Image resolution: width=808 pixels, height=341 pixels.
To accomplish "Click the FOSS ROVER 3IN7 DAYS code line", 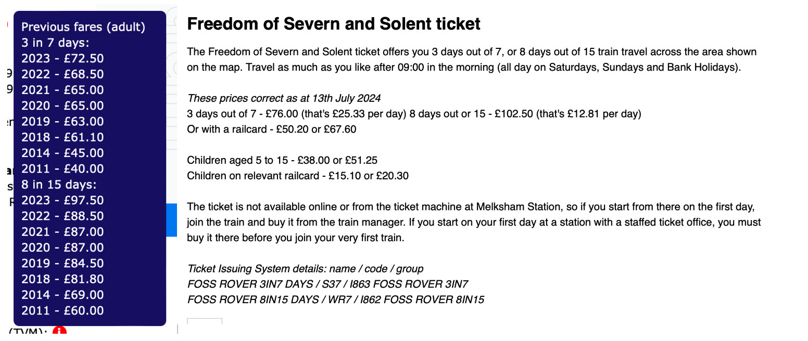I will click(327, 284).
